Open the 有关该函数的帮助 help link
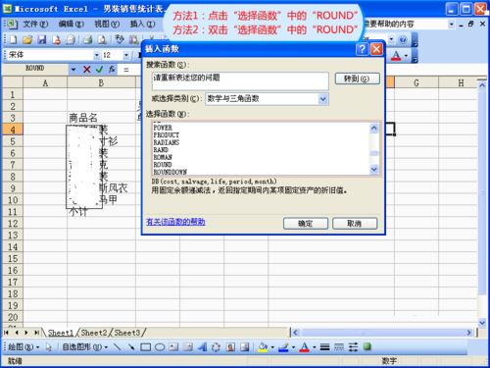This screenshot has height=368, width=490. pyautogui.click(x=175, y=222)
